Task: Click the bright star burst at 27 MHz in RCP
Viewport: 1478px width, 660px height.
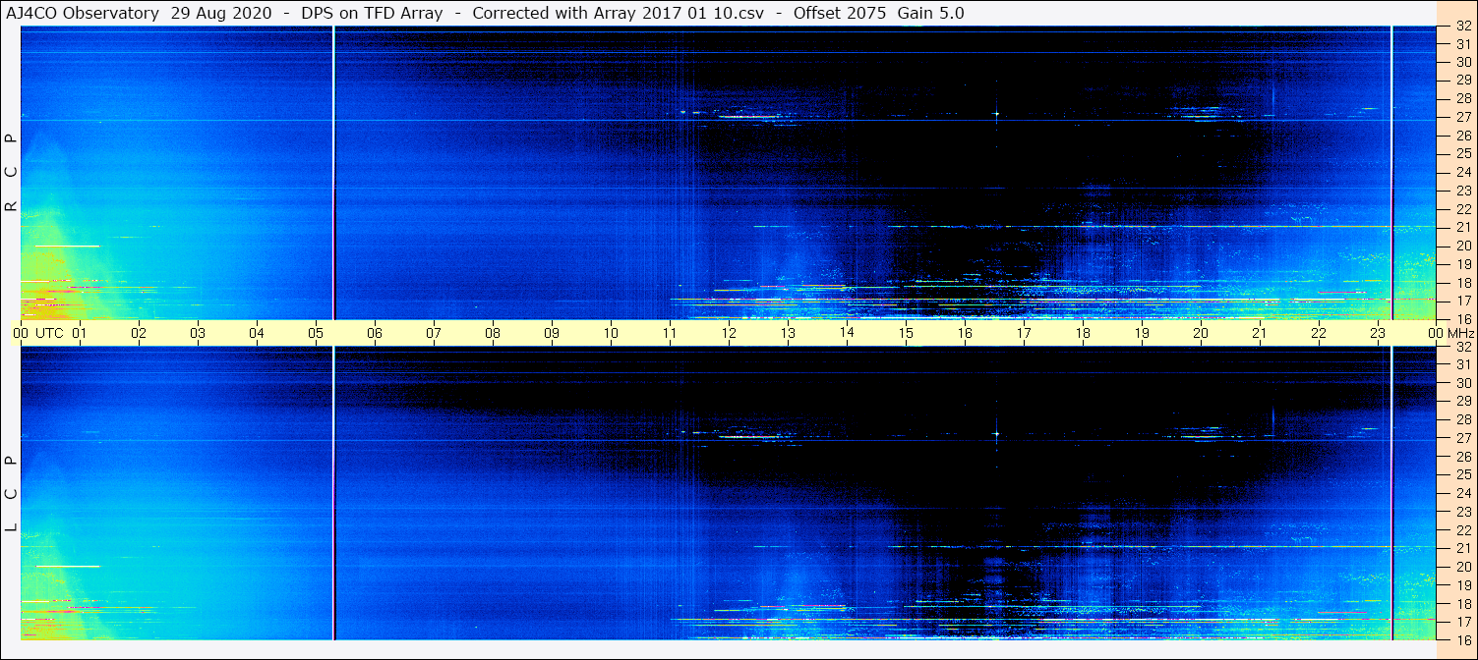Action: click(996, 114)
